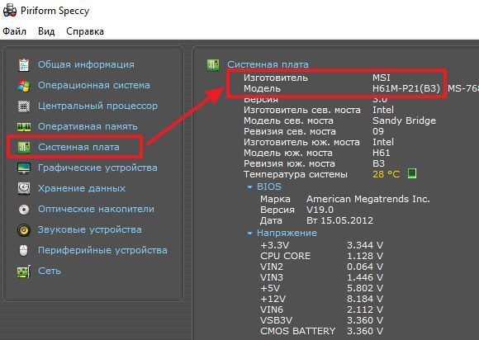This screenshot has height=340, width=479.
Task: Click the Вт 15.05.2012 date value
Action: (x=339, y=220)
